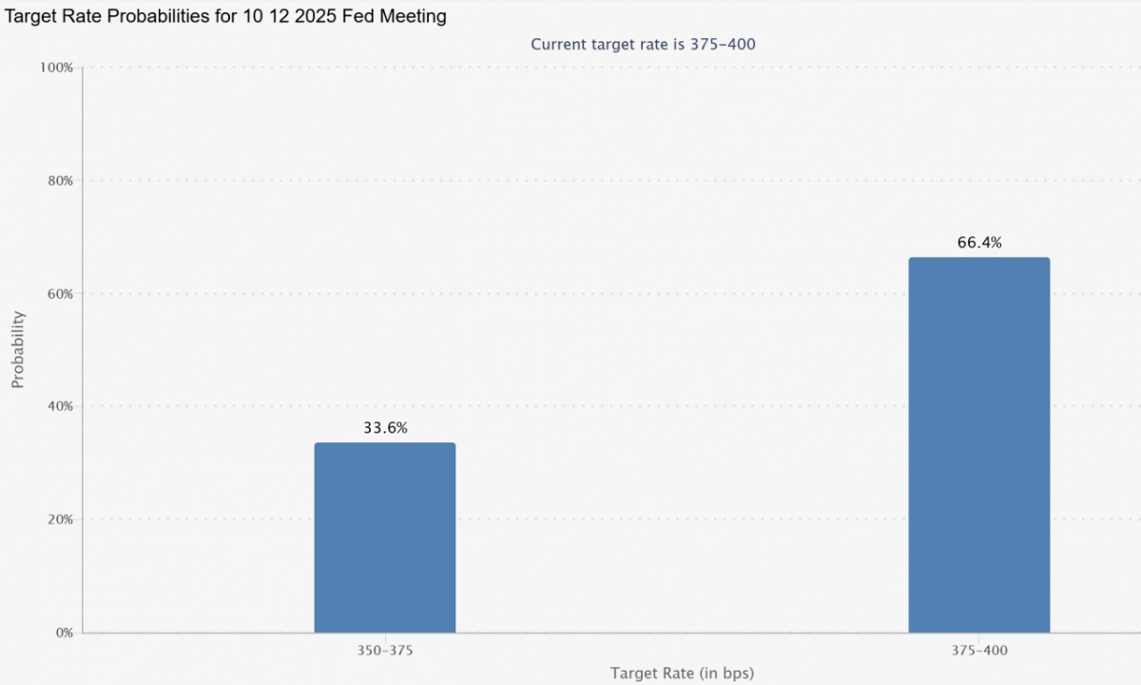Click the 60% y-axis tick label
Viewport: 1141px width, 685px height.
coord(59,294)
